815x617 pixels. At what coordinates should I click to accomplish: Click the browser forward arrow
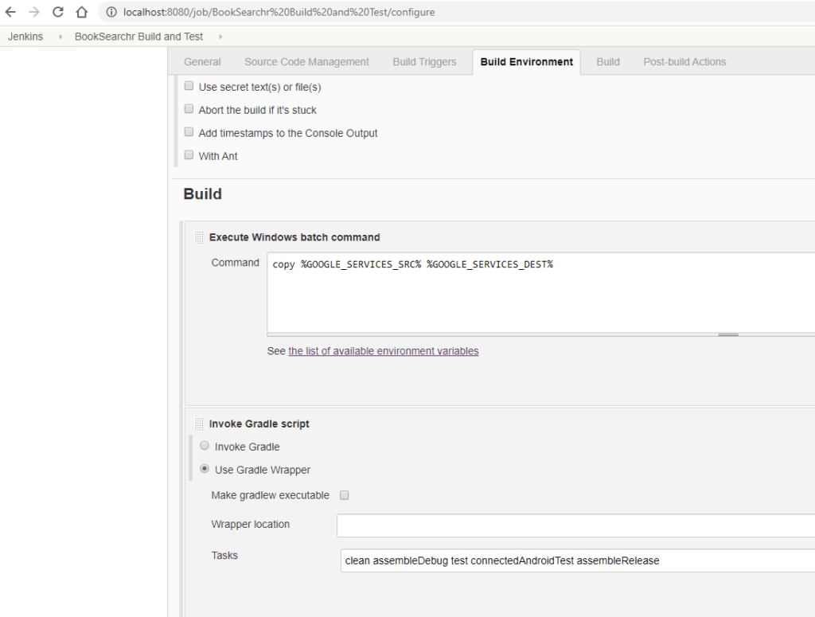click(x=34, y=12)
